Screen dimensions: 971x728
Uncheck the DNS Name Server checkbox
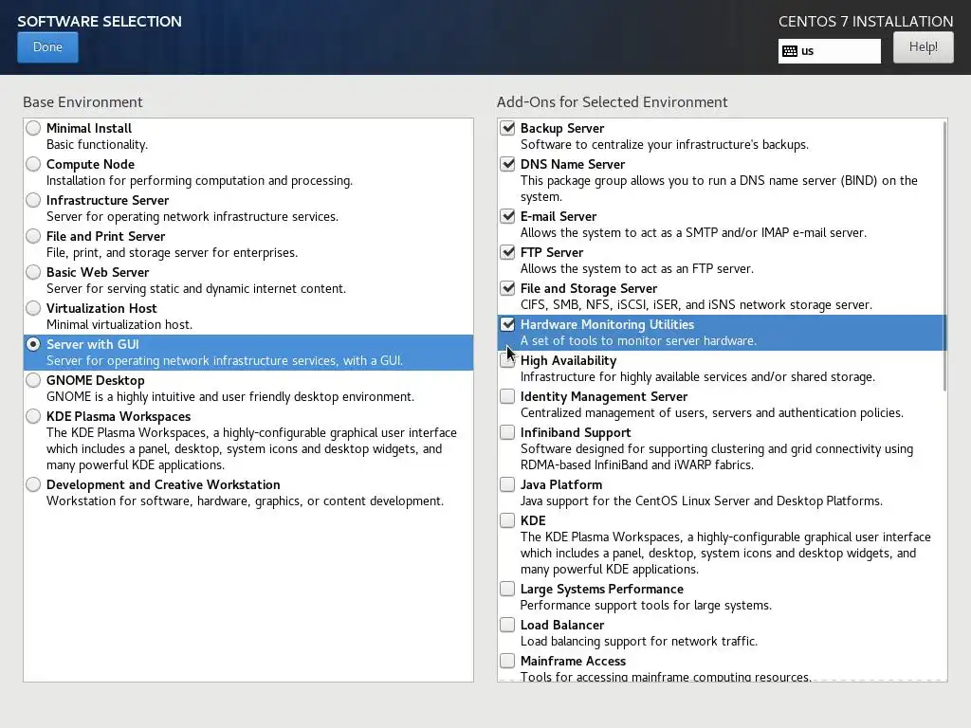(507, 164)
